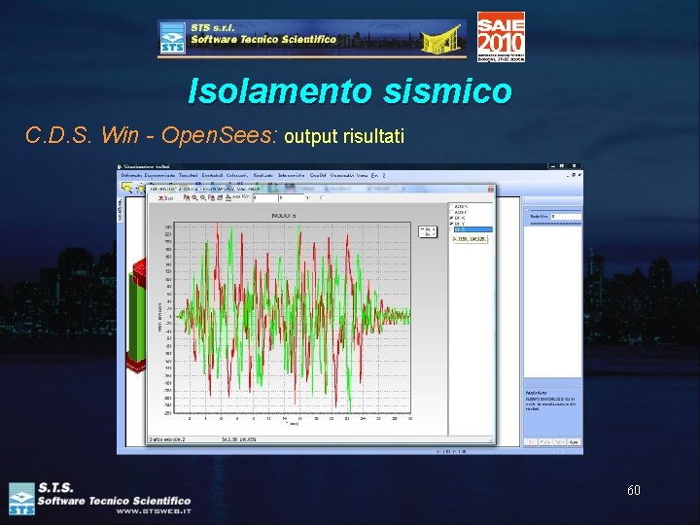Screen dimensions: 700x525
Task: Open the Tensioni menu
Action: 188,175
